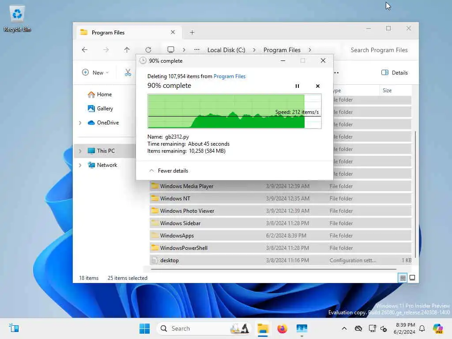Viewport: 452px width, 339px height.
Task: Switch to large thumbnails view
Action: (x=412, y=278)
